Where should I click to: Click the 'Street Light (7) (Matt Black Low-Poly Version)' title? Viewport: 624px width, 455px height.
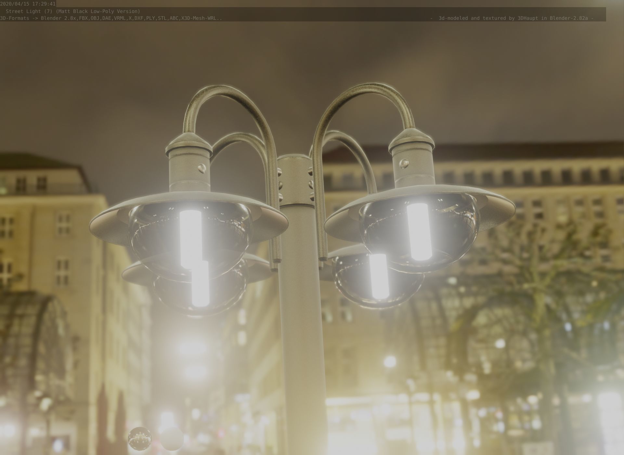point(73,11)
